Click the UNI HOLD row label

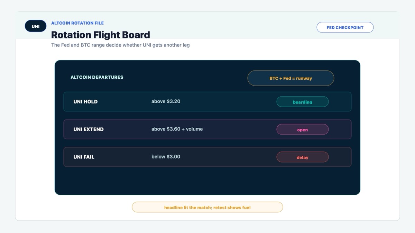(85, 101)
